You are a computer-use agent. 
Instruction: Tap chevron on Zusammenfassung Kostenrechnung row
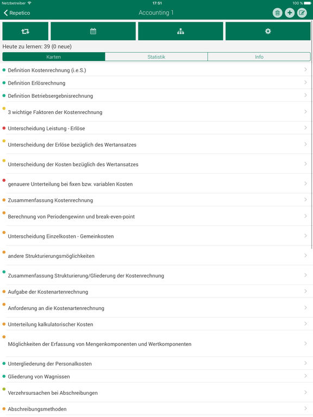click(305, 199)
